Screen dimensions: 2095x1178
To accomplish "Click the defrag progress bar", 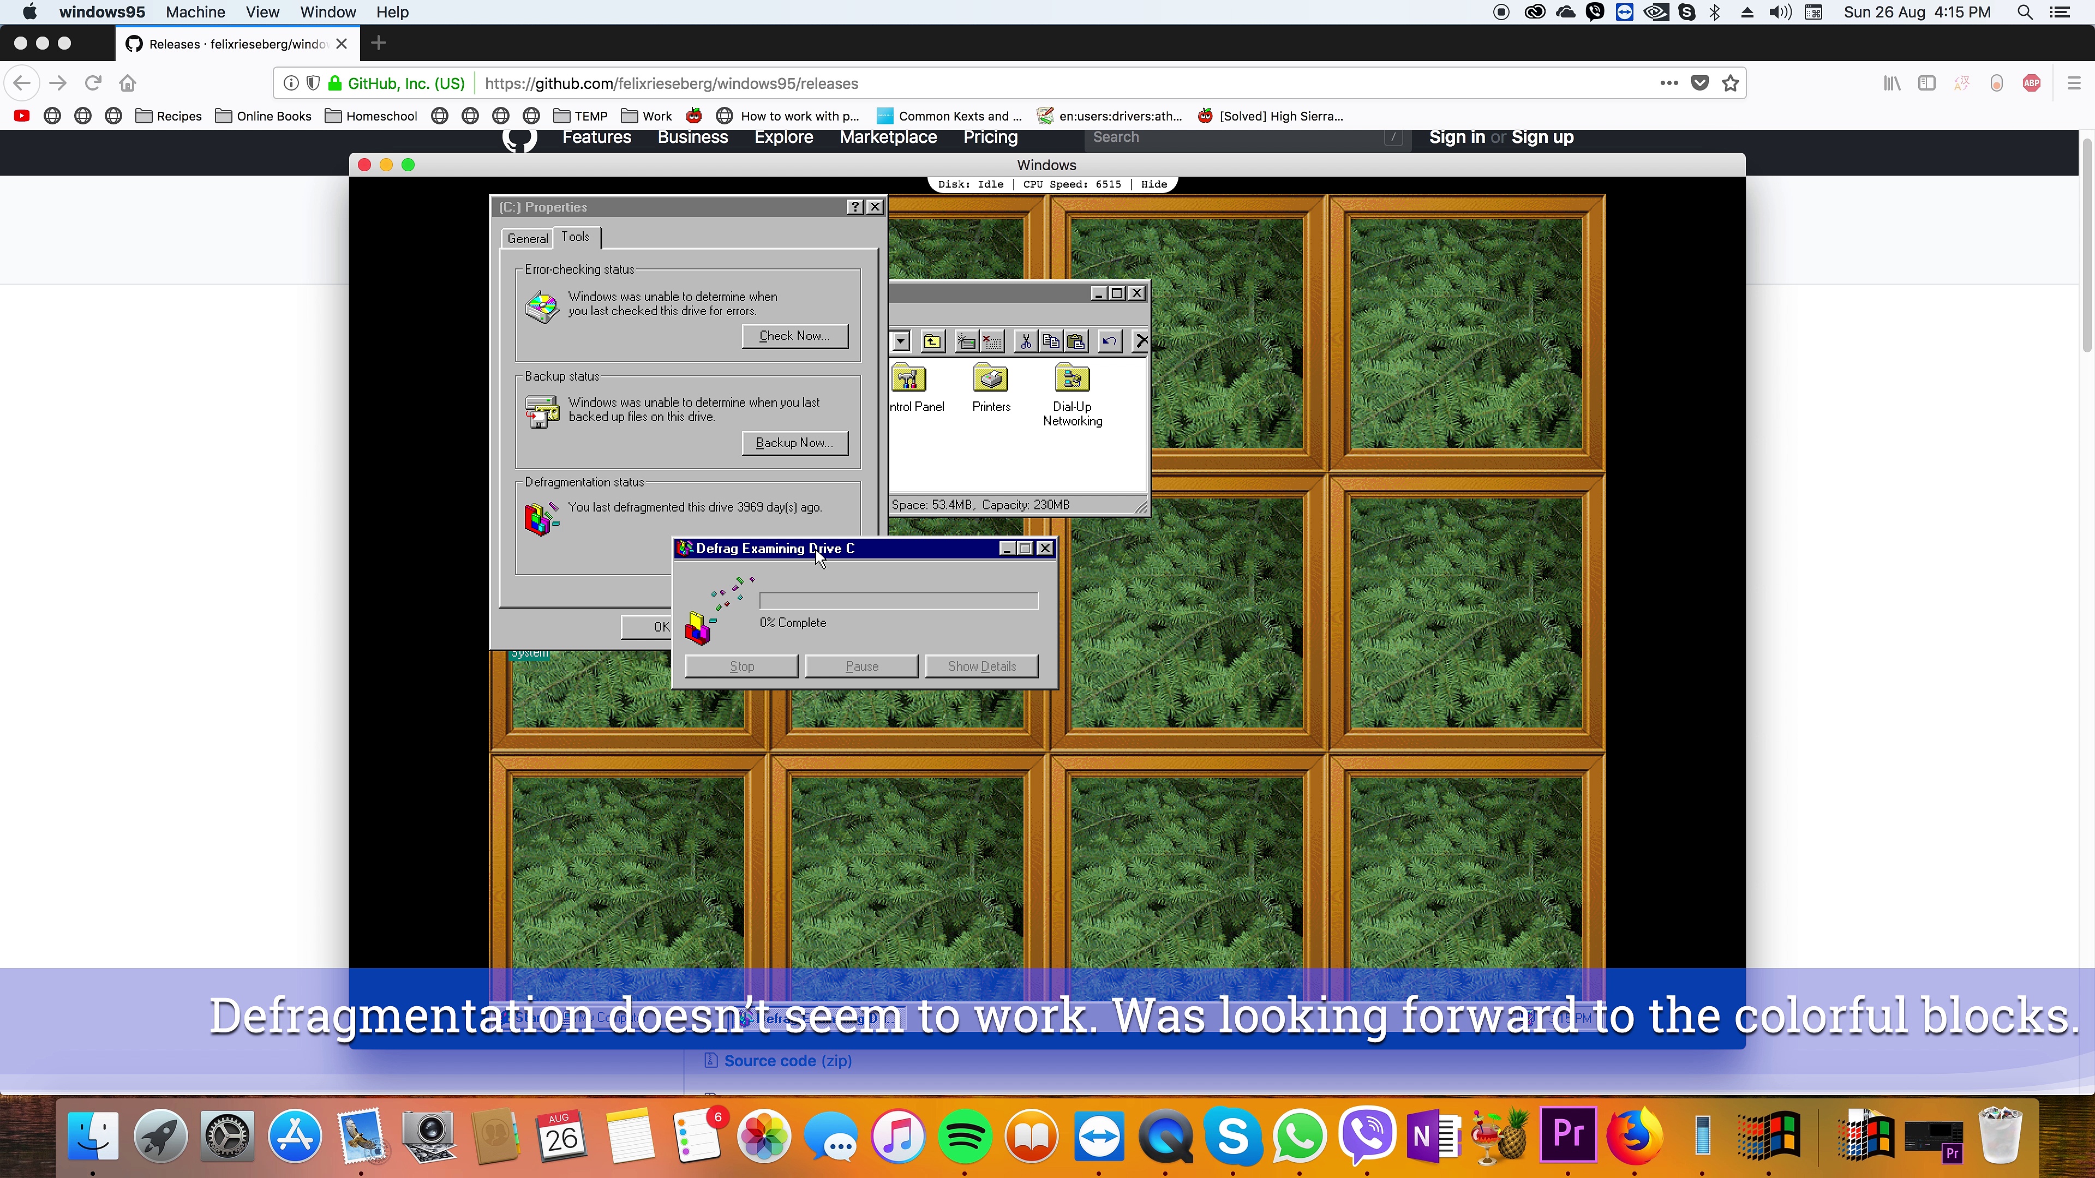I will tap(899, 601).
